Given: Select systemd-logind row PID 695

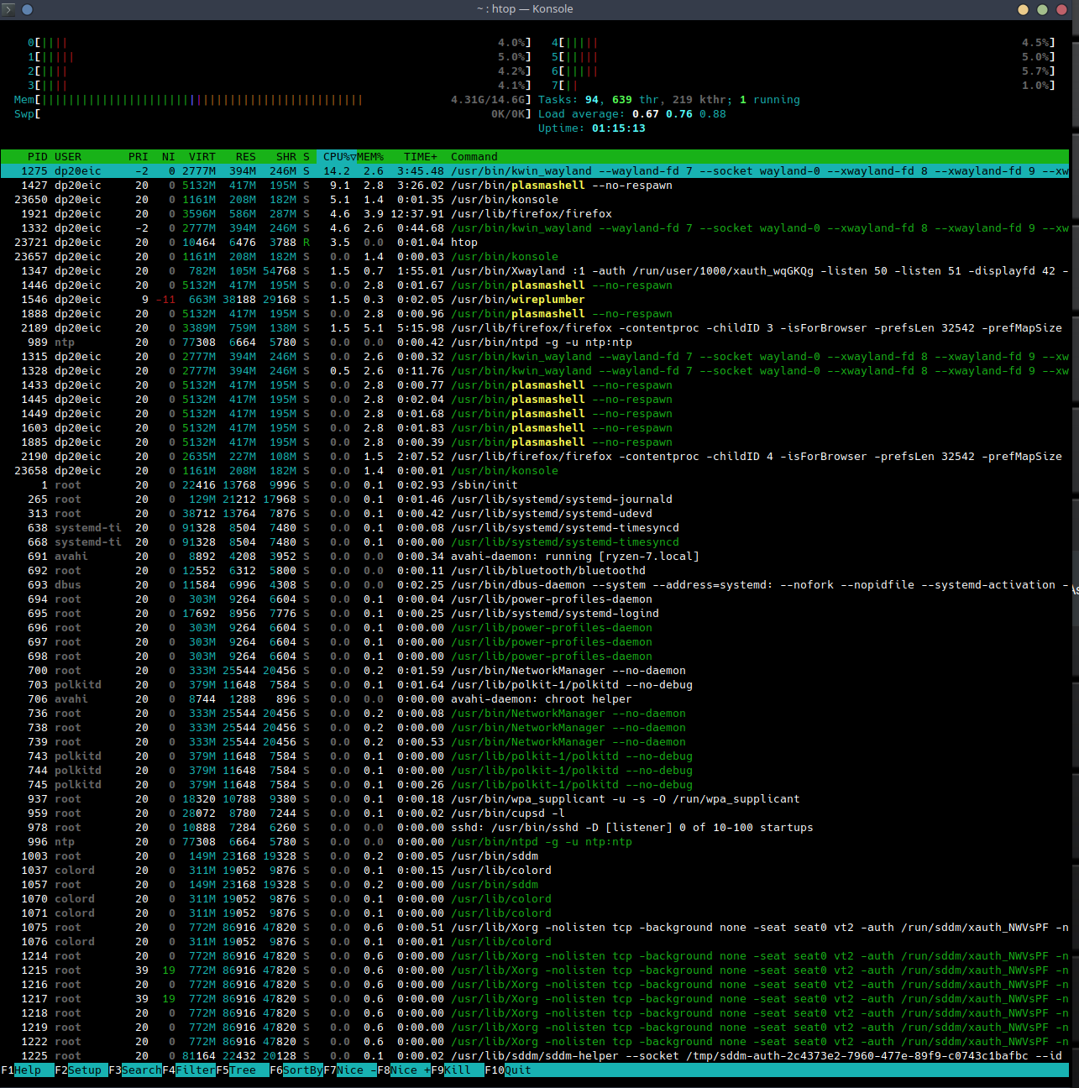Looking at the screenshot, I should [535, 614].
